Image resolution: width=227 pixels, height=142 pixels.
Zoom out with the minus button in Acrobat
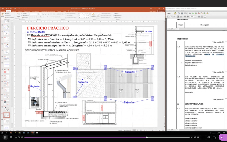185,17
